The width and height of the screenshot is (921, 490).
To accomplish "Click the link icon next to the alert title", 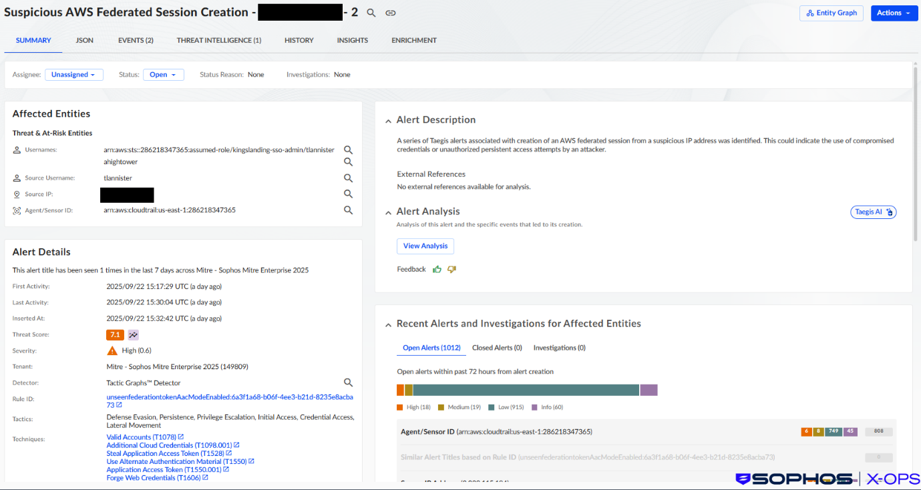I will click(390, 12).
